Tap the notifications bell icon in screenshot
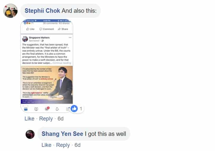The image size is (215, 151). click(57, 109)
